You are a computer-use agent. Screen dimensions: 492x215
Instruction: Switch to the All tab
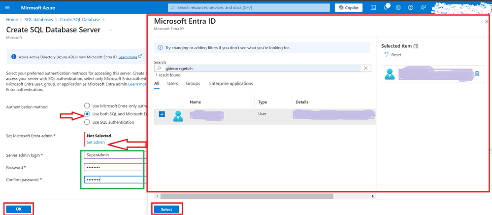(157, 84)
